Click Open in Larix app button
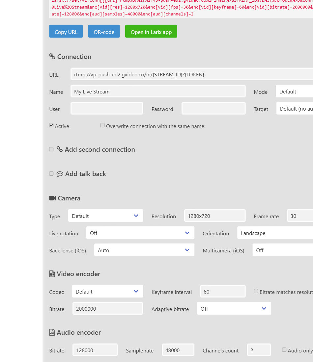The height and width of the screenshot is (362, 313). (x=151, y=31)
